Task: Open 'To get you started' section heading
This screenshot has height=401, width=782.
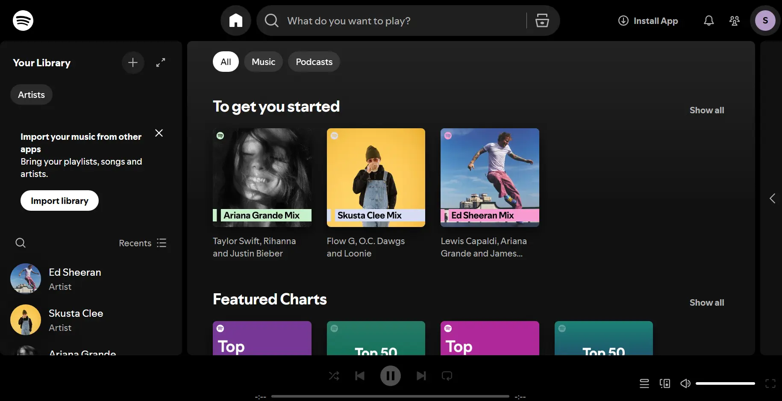Action: (x=276, y=106)
